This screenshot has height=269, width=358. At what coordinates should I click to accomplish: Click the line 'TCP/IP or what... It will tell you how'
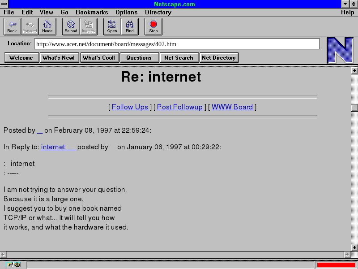pos(59,218)
